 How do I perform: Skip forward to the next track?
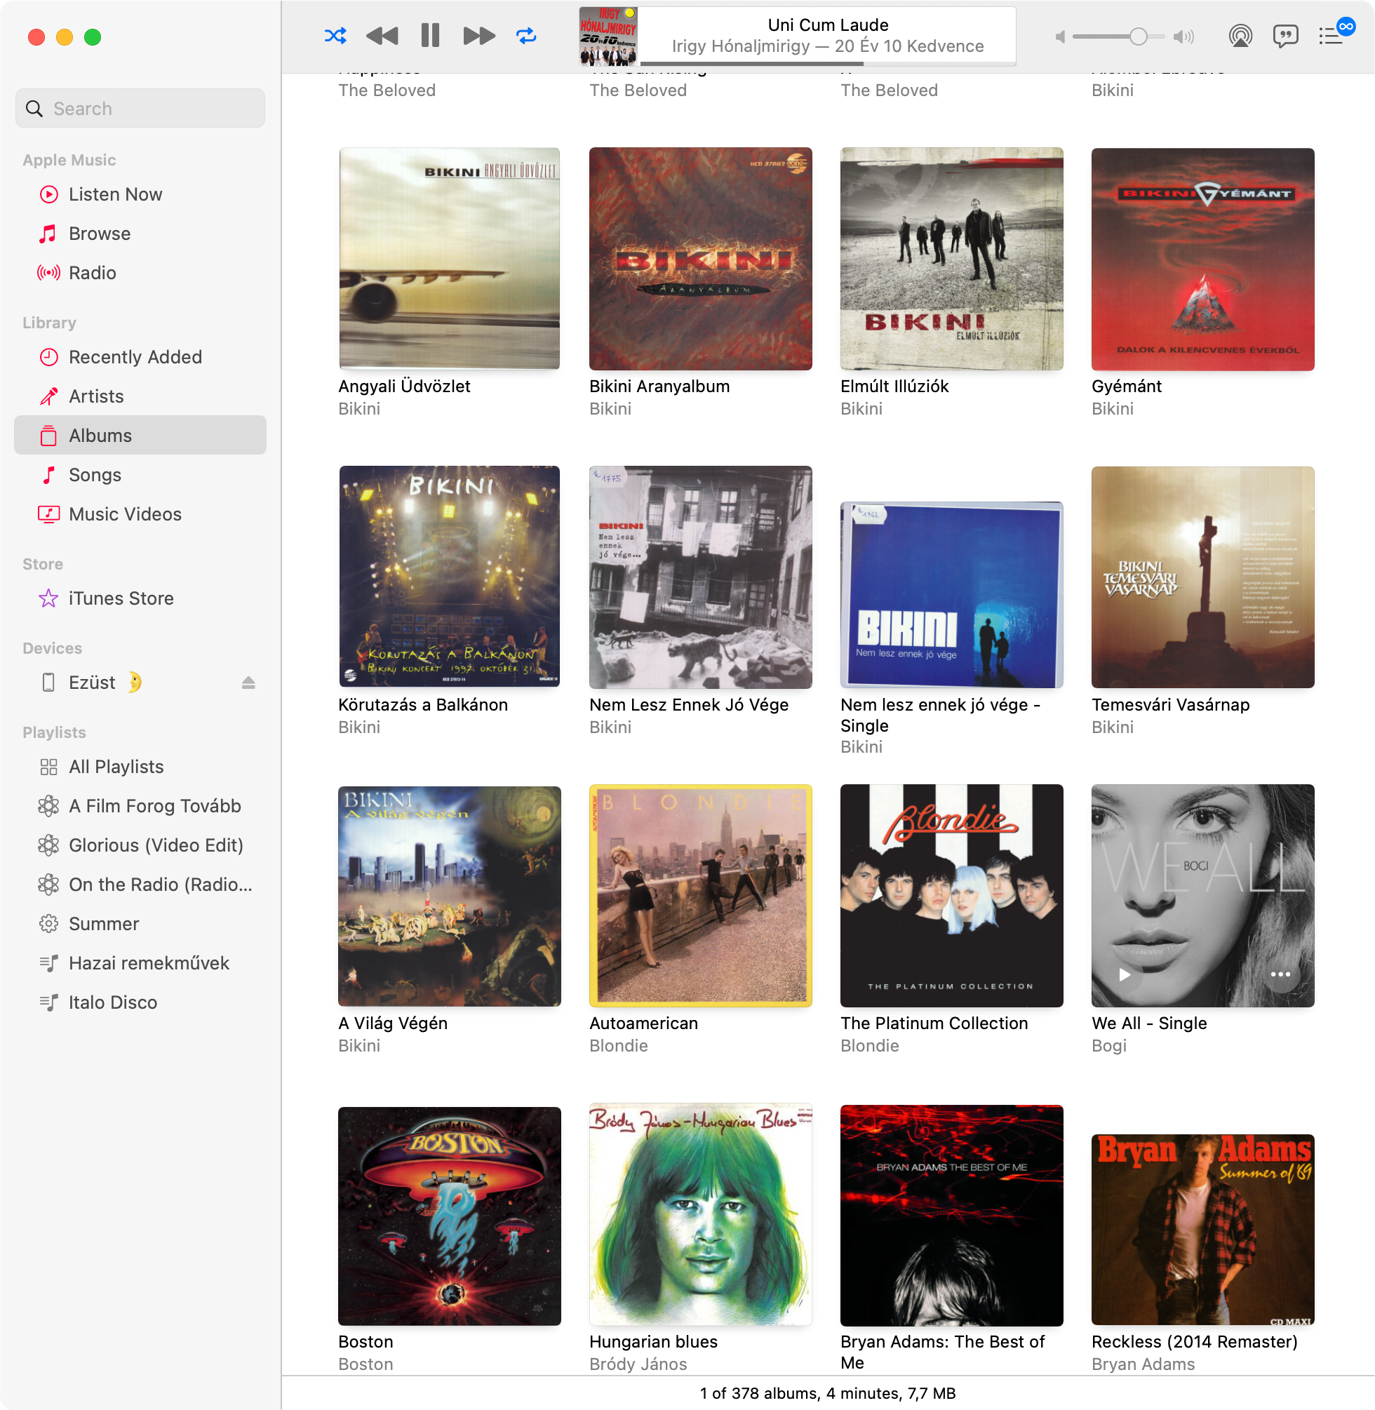tap(478, 35)
